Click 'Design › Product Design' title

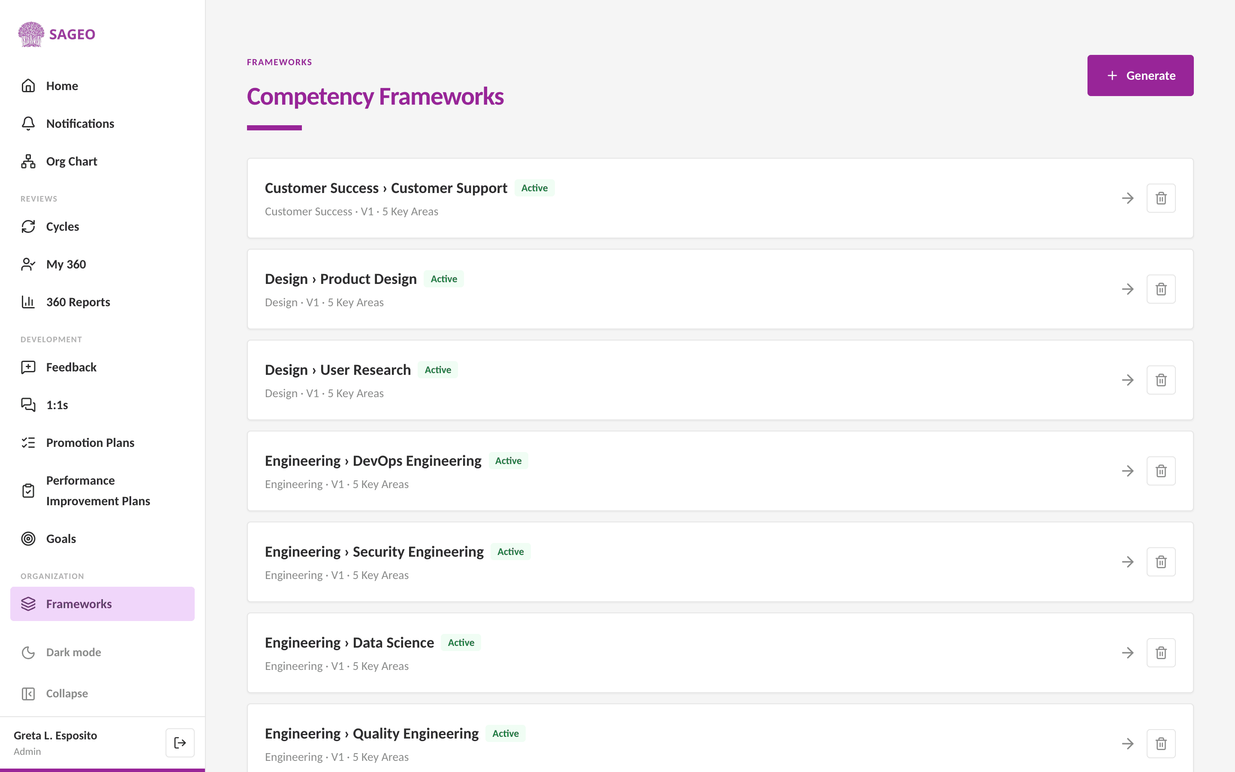point(341,279)
